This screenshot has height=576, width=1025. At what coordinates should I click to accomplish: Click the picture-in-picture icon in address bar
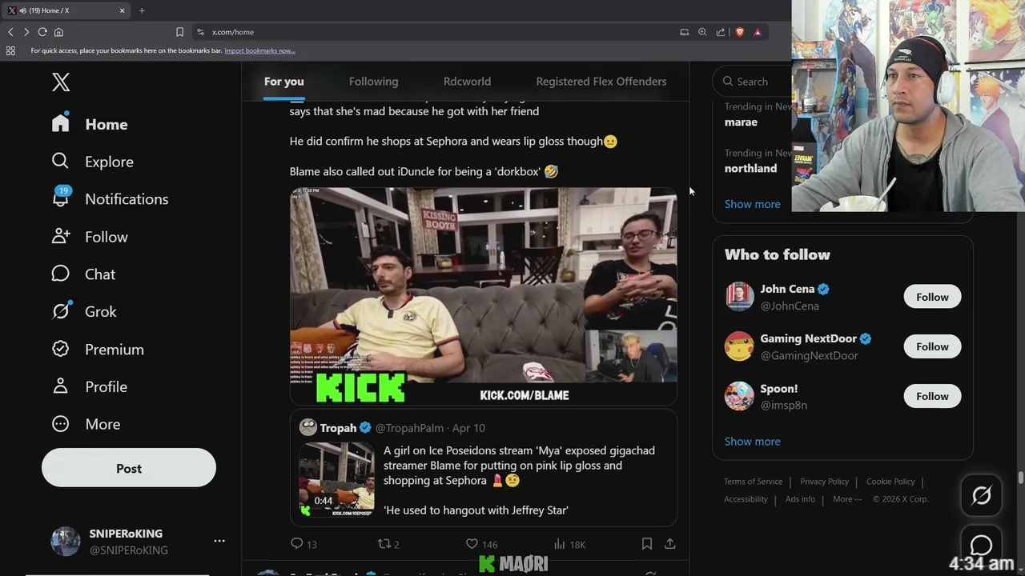click(684, 32)
